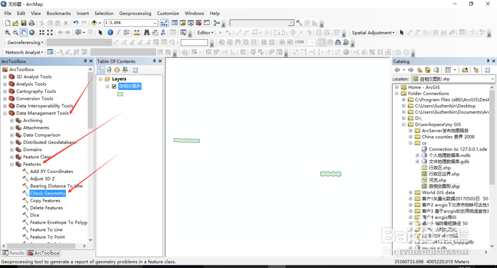Click the Catalog Go To Home folder icon

coord(427,70)
